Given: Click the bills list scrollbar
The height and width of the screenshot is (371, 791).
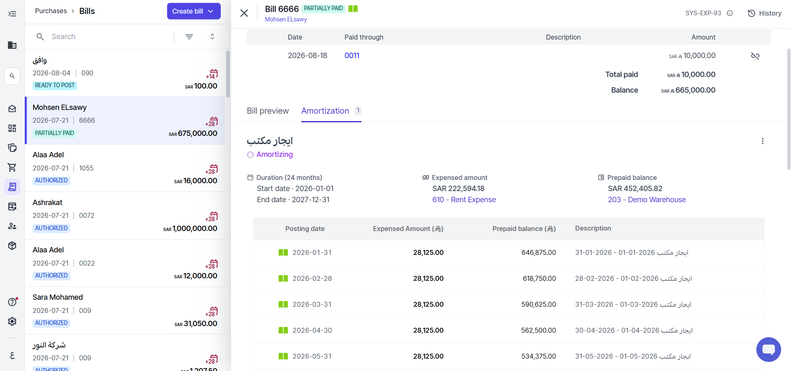Looking at the screenshot, I should coord(228,74).
